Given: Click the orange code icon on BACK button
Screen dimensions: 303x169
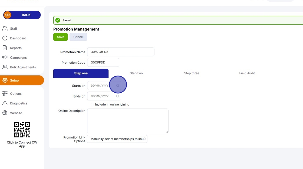Looking at the screenshot, I should 7,15.
